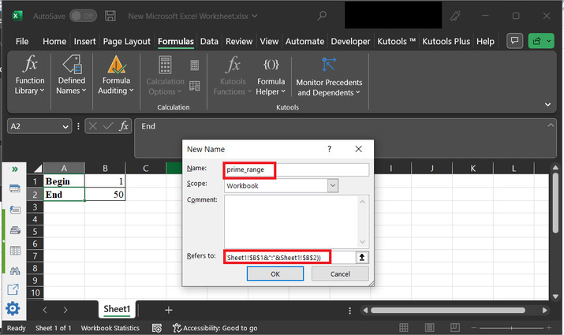Click the Save icon in title bar
564x335 pixels.
(110, 16)
